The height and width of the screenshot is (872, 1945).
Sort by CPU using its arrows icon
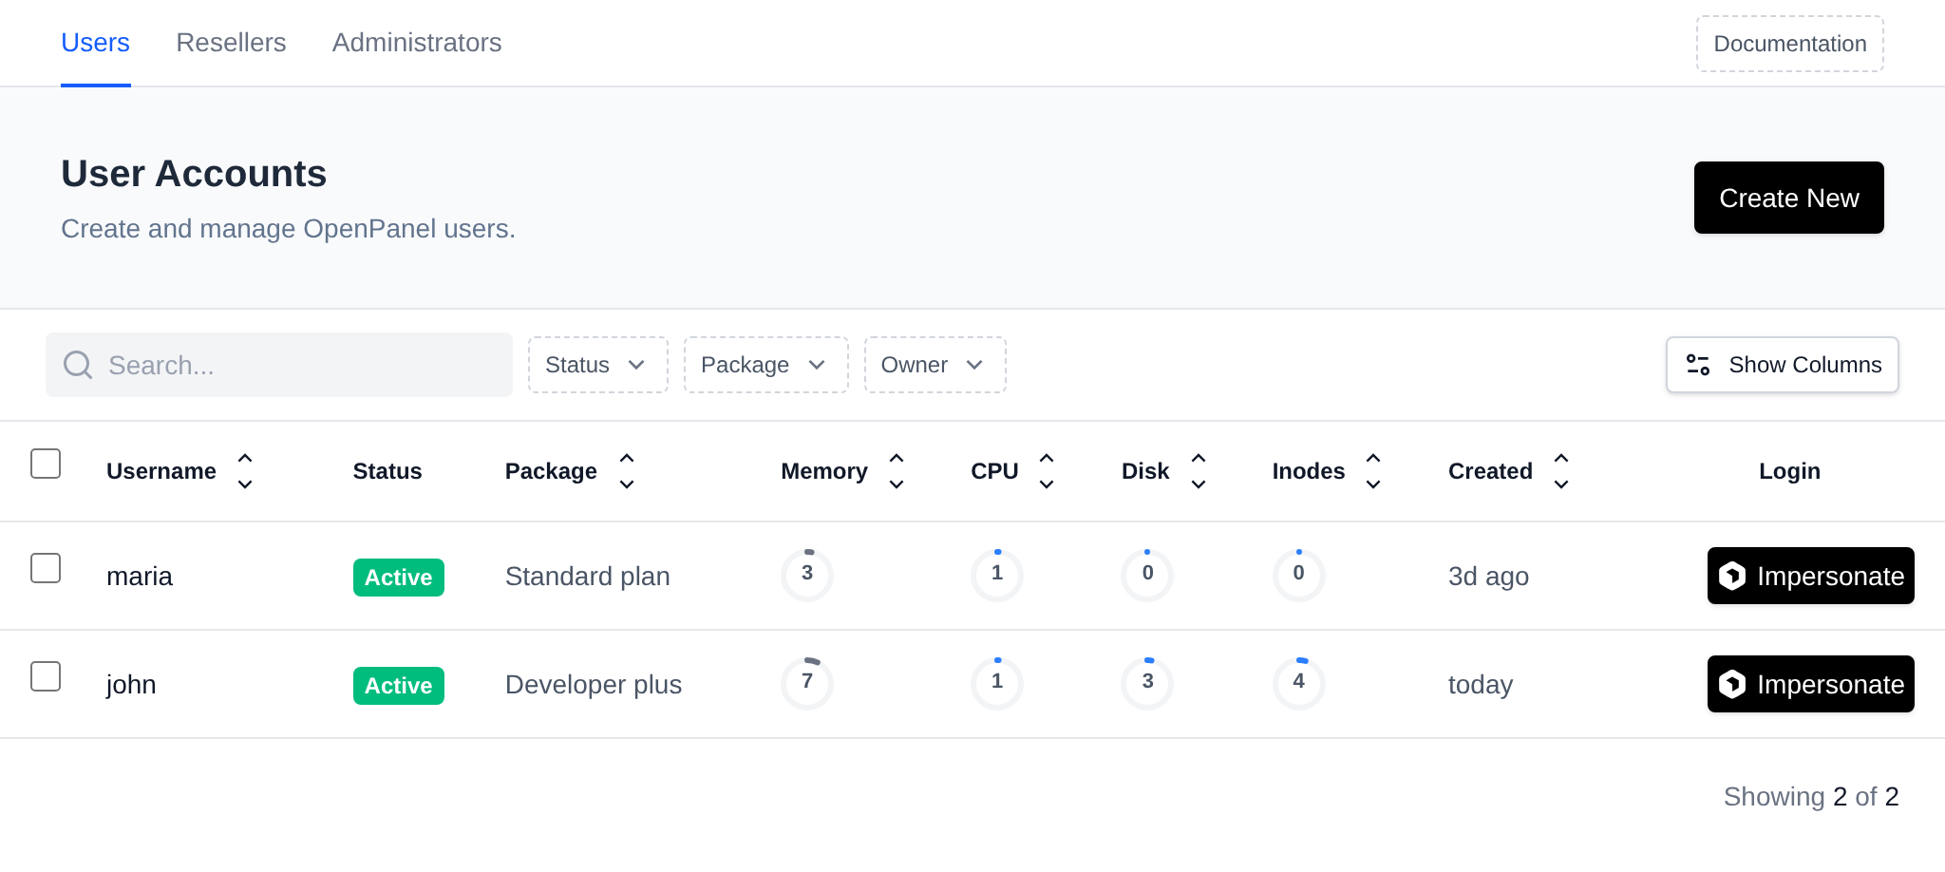pos(1047,471)
